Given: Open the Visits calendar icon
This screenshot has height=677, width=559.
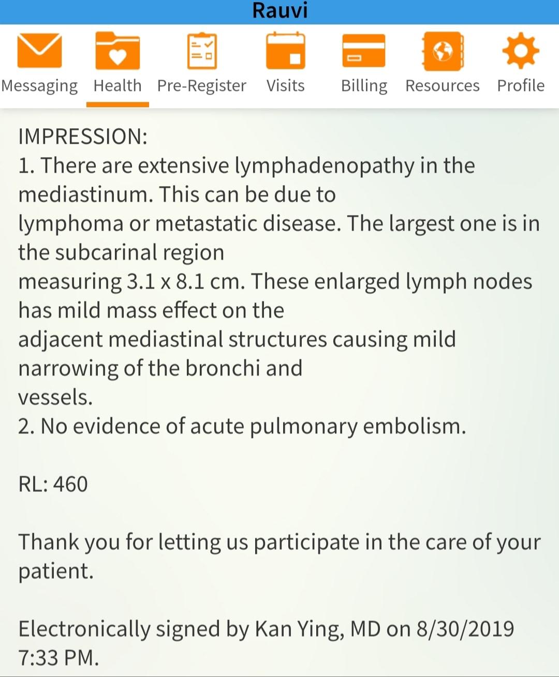Looking at the screenshot, I should coord(285,51).
